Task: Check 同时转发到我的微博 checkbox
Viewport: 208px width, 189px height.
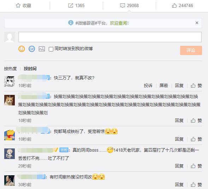Action: click(51, 49)
